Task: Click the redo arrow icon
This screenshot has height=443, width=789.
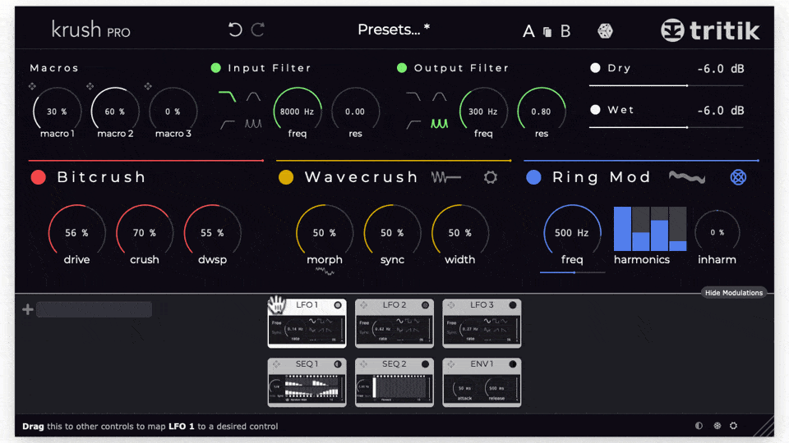Action: (x=258, y=30)
